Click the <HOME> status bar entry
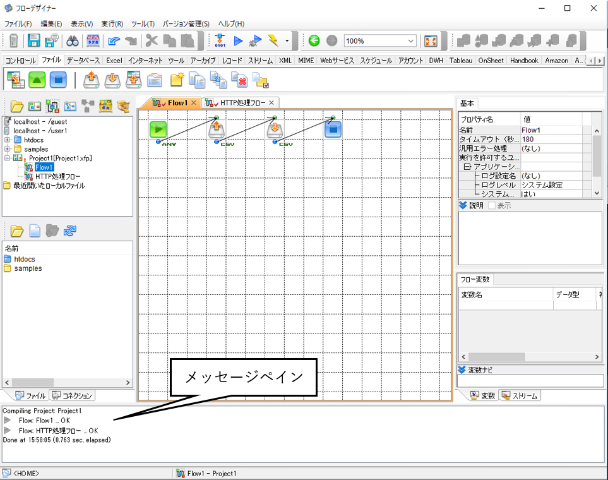Screen dimensions: 608x480 (26, 474)
